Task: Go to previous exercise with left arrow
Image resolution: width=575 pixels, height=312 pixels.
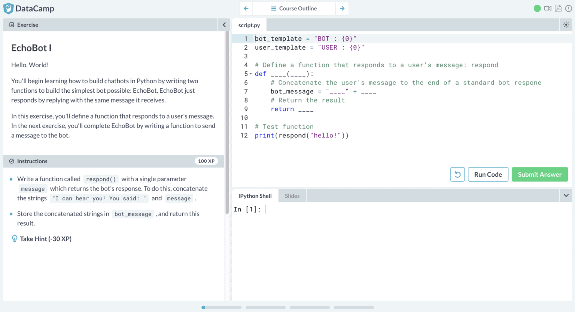Action: 246,8
